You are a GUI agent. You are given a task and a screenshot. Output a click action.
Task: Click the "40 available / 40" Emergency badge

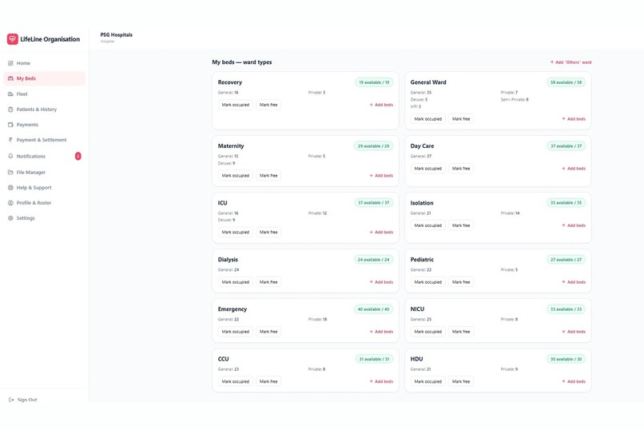[373, 309]
